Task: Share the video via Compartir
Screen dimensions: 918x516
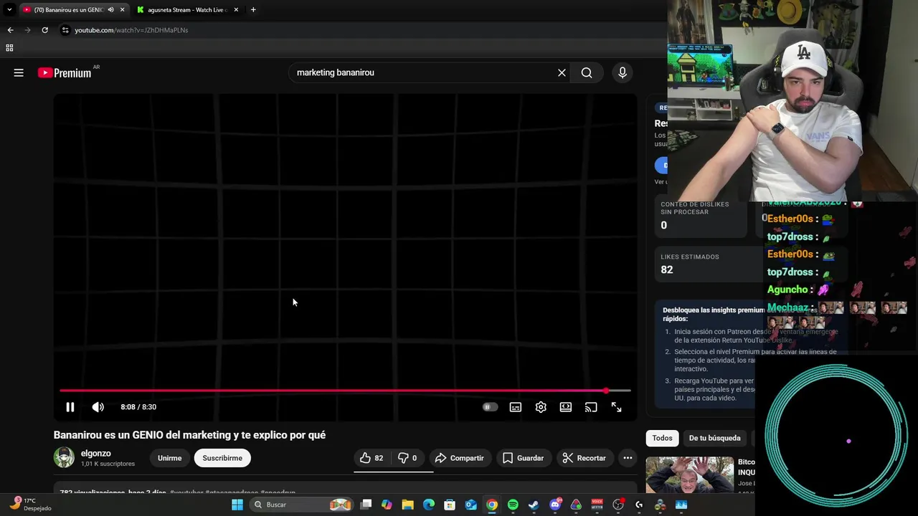Action: coord(460,458)
